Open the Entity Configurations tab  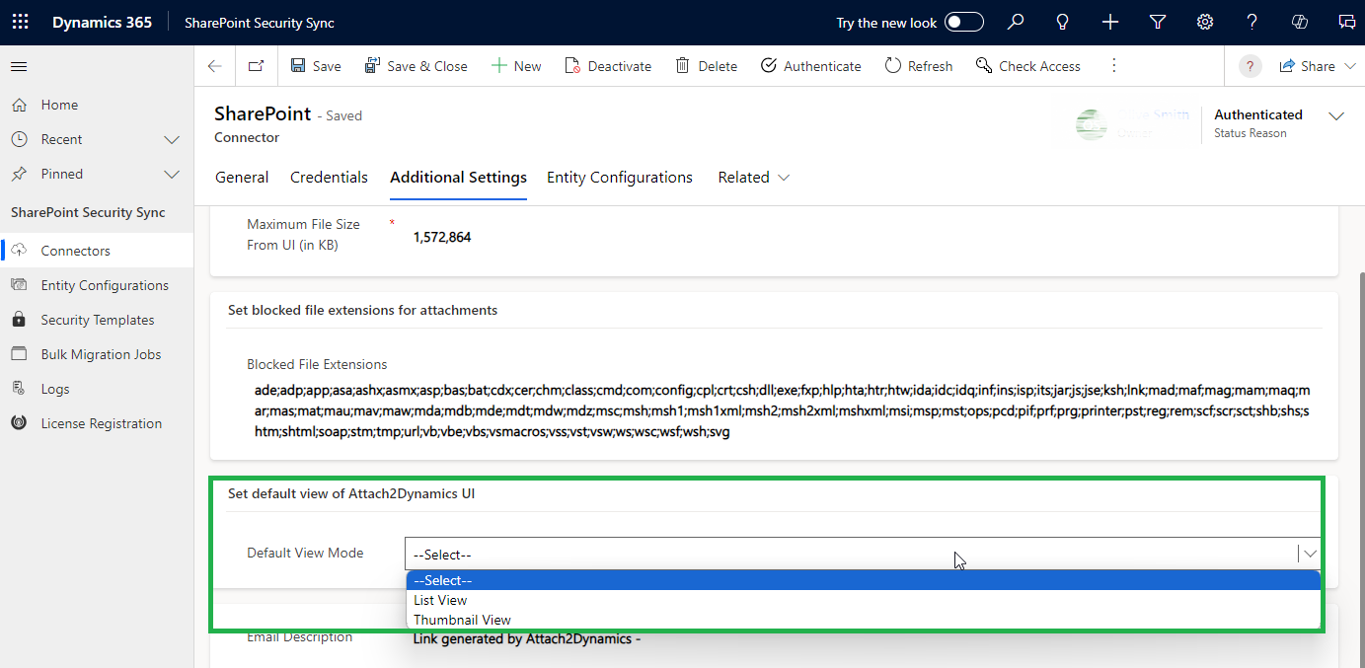619,178
